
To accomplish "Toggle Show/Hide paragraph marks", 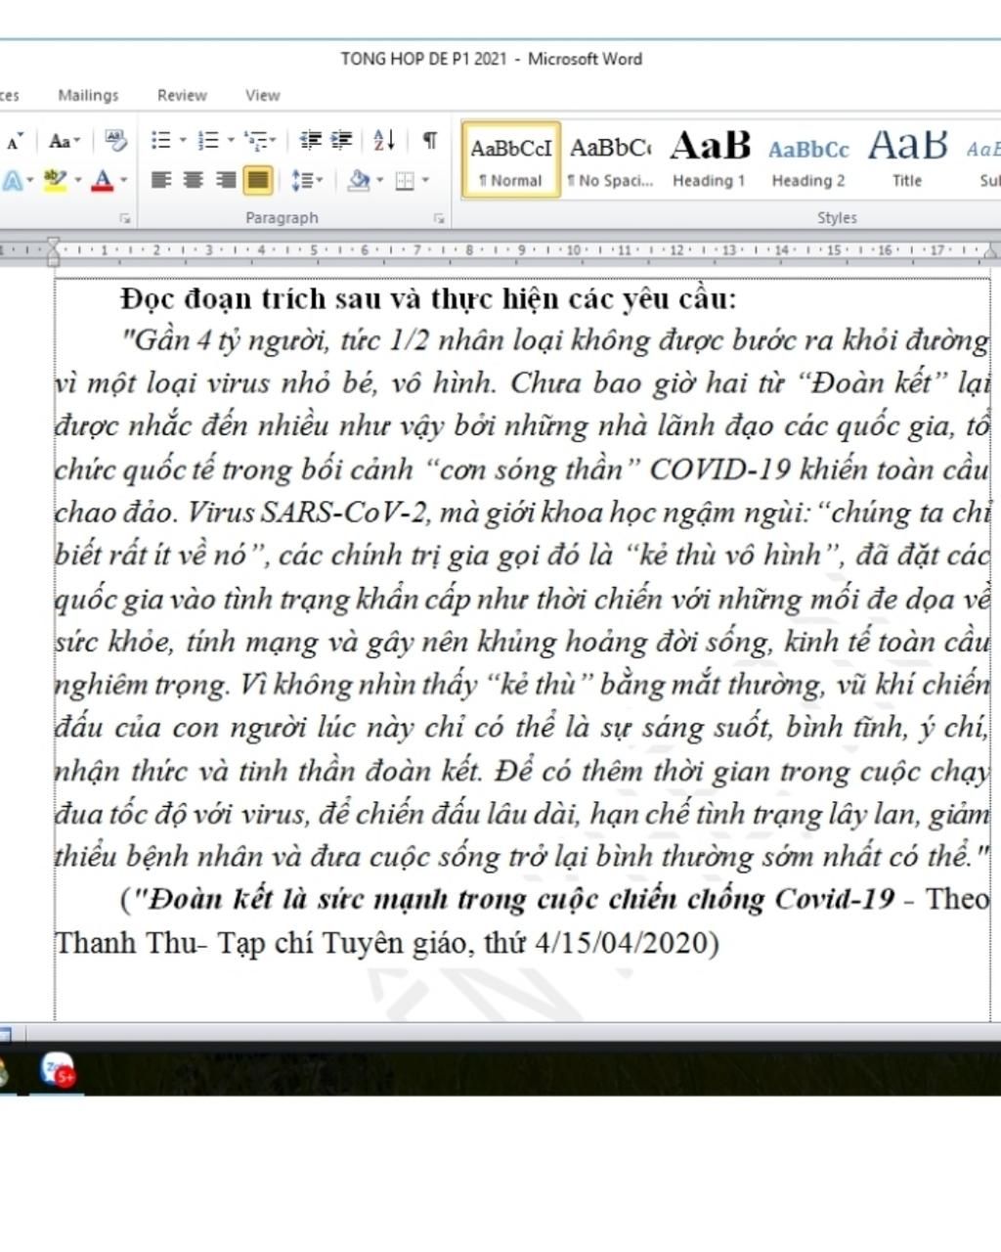I will 429,141.
